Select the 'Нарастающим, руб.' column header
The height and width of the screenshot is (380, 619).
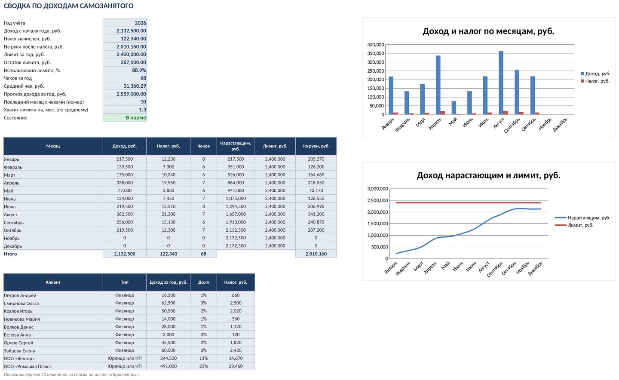[x=236, y=146]
